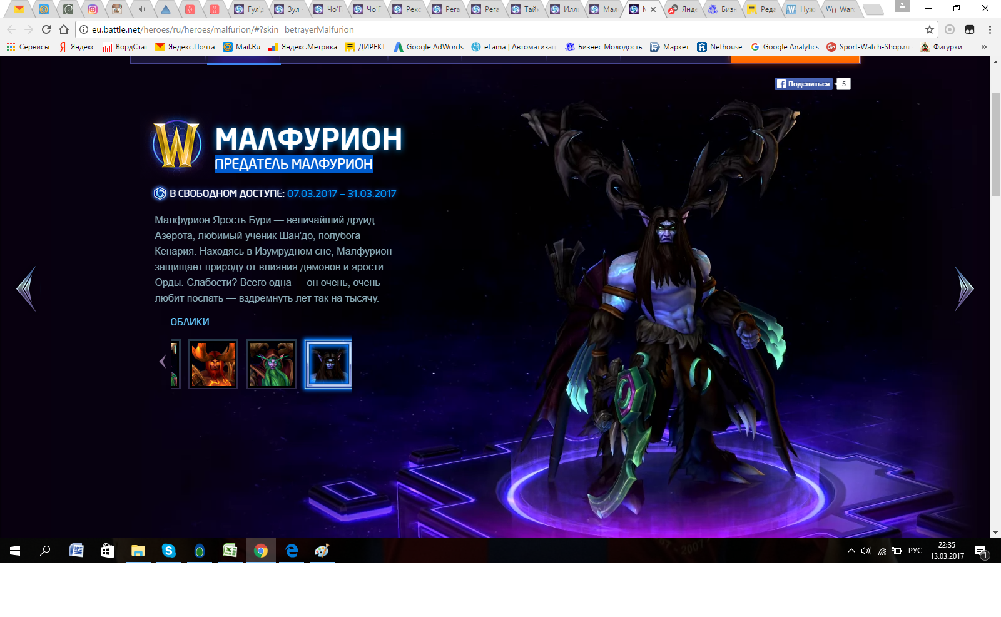View site information icon in address bar
The height and width of the screenshot is (617, 1001).
[x=84, y=29]
